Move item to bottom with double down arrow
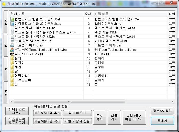Image resolution: width=179 pixels, height=132 pixels. [x=6, y=93]
